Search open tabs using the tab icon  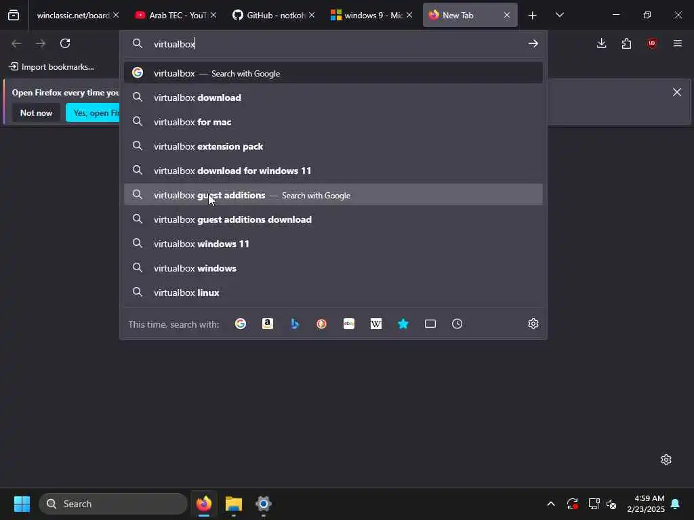tap(430, 324)
